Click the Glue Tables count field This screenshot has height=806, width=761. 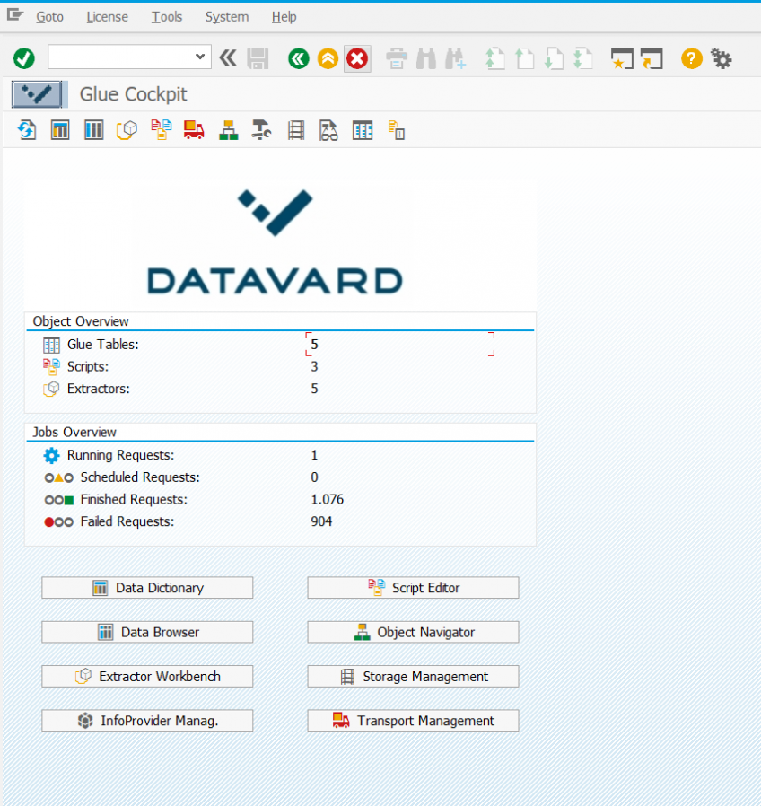click(x=399, y=344)
